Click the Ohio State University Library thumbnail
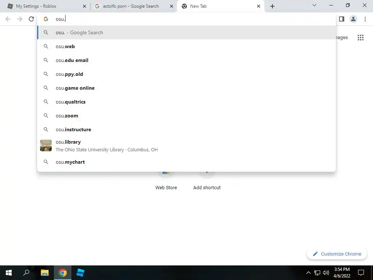The height and width of the screenshot is (280, 373). (46, 145)
